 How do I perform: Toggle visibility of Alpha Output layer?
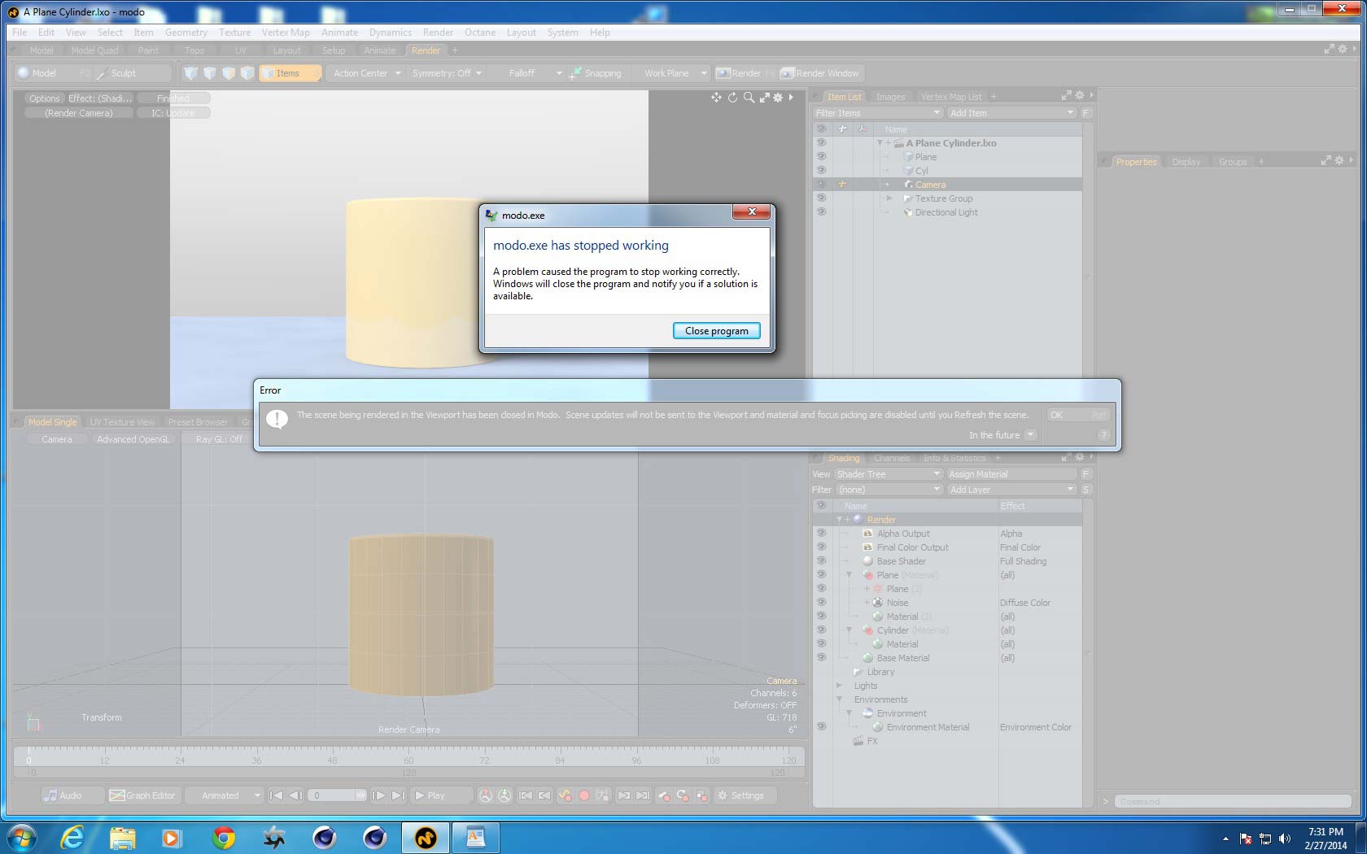(x=821, y=533)
